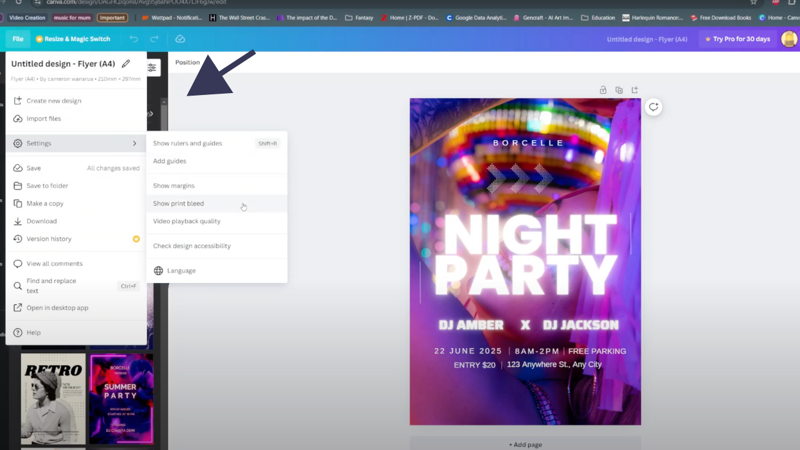800x450 pixels.
Task: Click the Save menu entry
Action: click(x=76, y=168)
